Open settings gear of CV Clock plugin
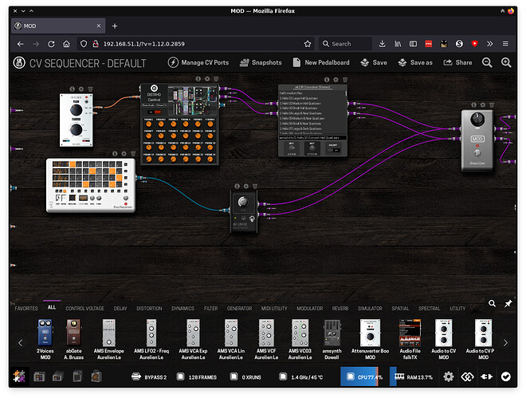526x398 pixels. pyautogui.click(x=81, y=89)
